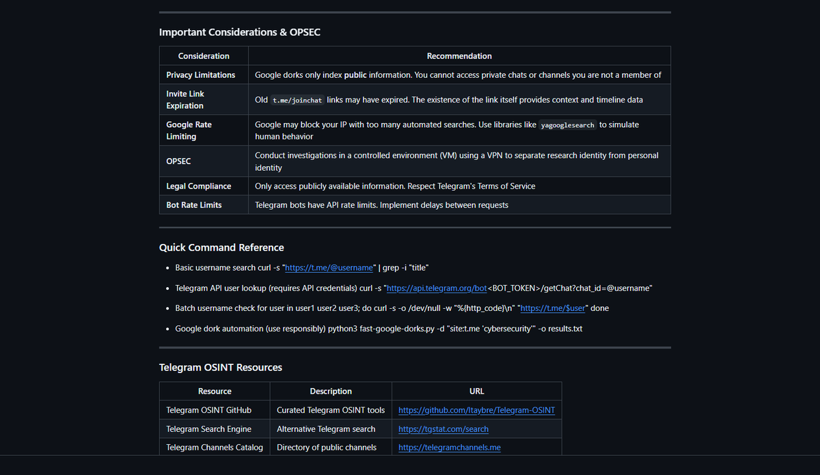The width and height of the screenshot is (820, 475).
Task: Select the OPSEC recommendation cell
Action: coord(459,161)
